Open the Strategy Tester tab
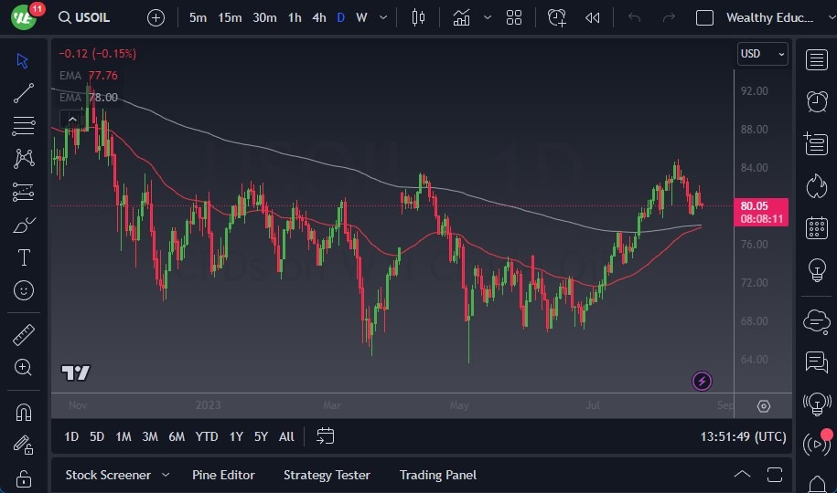Image resolution: width=837 pixels, height=493 pixels. point(327,475)
